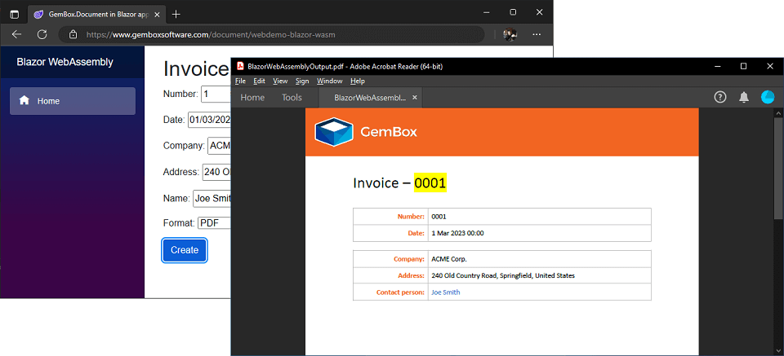Viewport: 784px width, 356px height.
Task: Click into the Number input field
Action: (216, 94)
